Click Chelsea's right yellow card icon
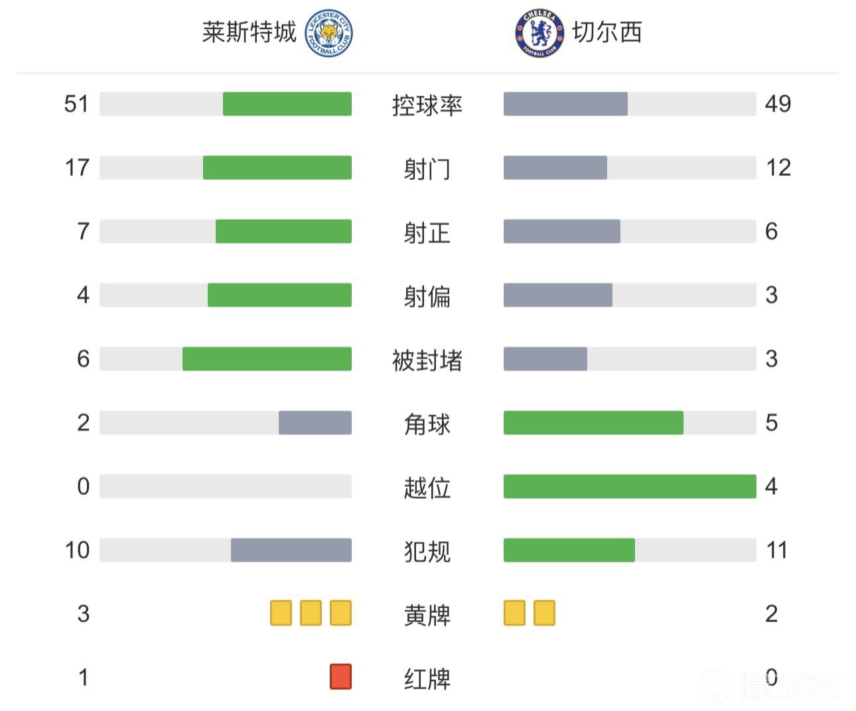The height and width of the screenshot is (711, 856). click(x=544, y=614)
